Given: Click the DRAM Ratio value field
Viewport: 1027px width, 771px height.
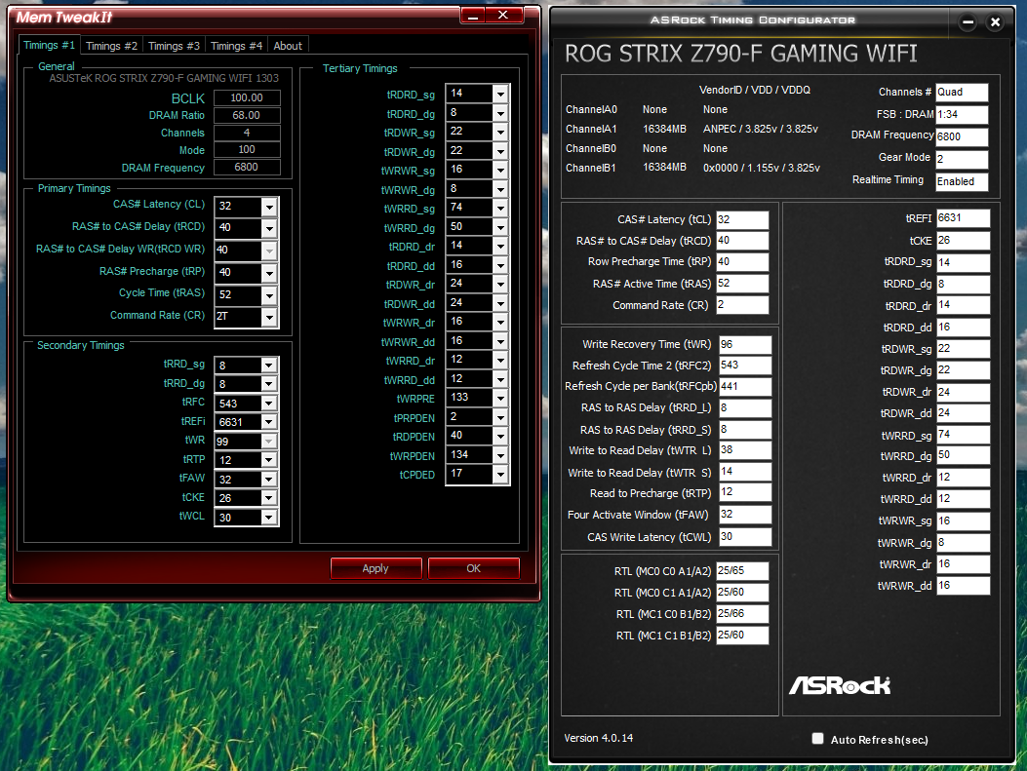Looking at the screenshot, I should (247, 115).
